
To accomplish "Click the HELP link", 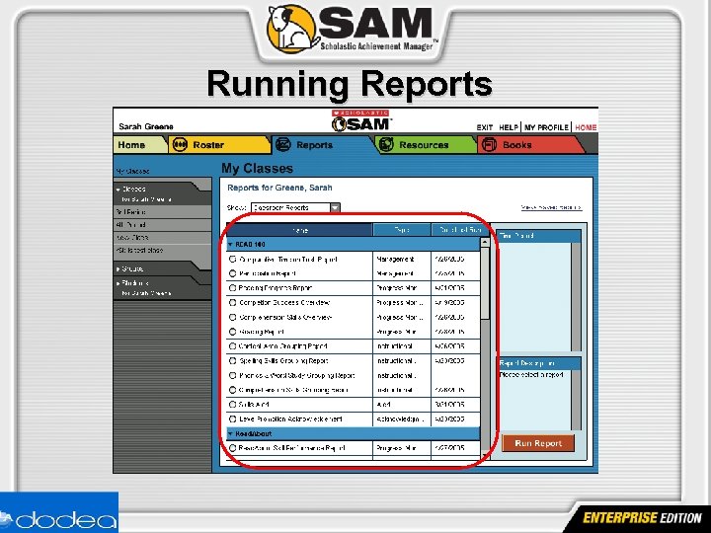I will (509, 127).
